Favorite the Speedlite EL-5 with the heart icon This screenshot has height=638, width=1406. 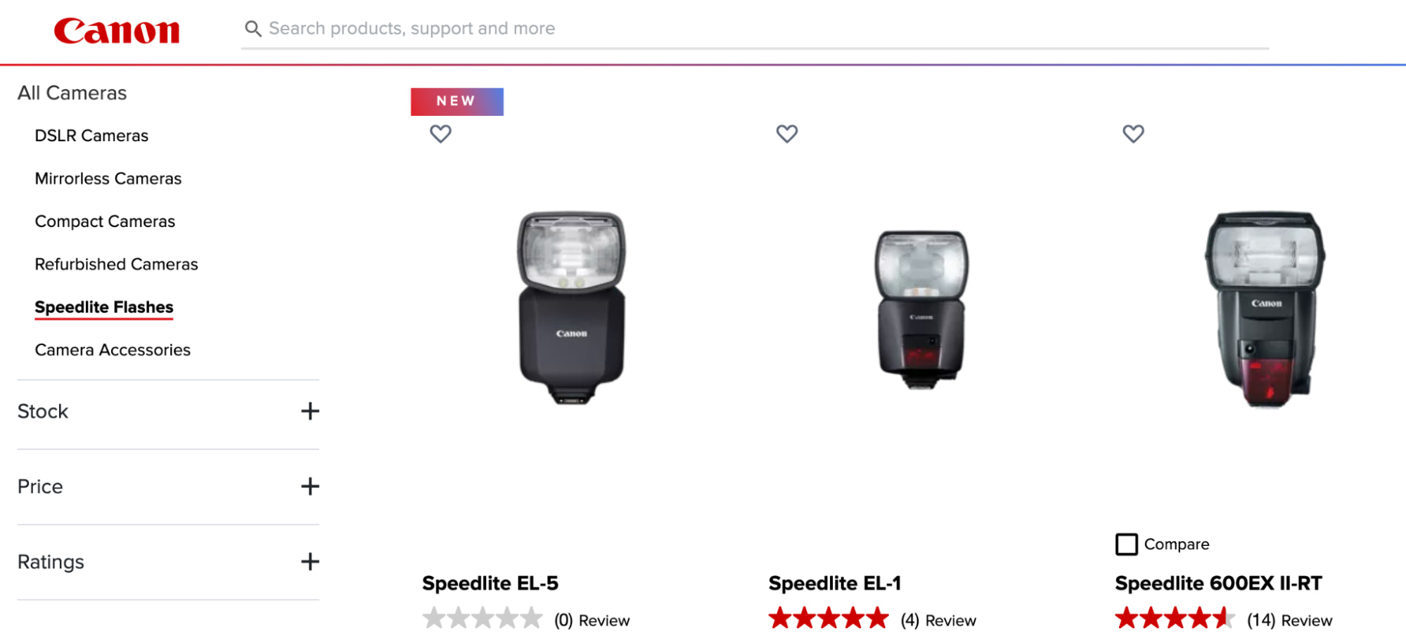coord(440,134)
